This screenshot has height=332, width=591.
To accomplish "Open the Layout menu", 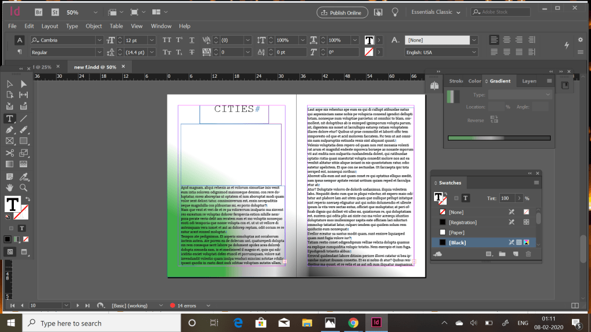I will [x=50, y=26].
